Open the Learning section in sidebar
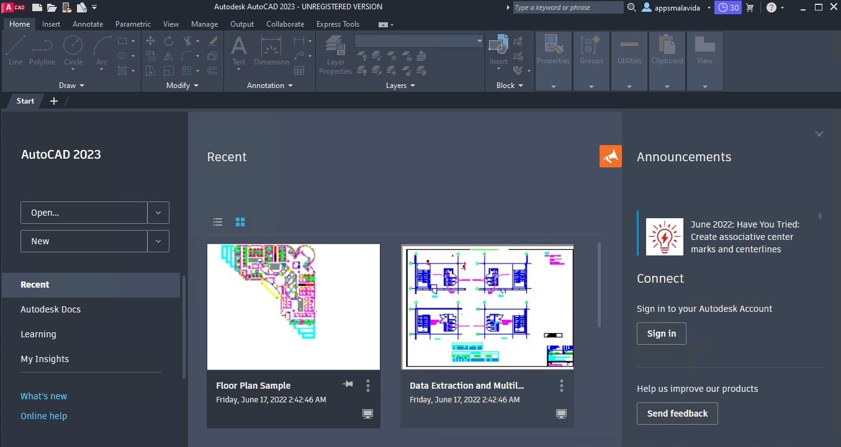The height and width of the screenshot is (447, 841). tap(38, 334)
